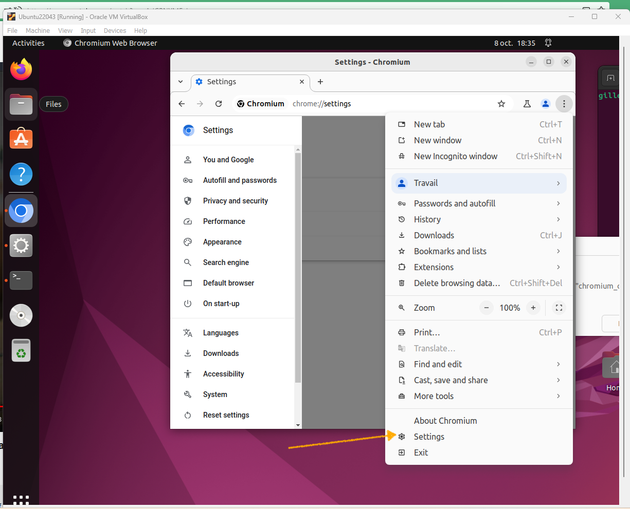
Task: Open the Chrome Labs flask icon
Action: pyautogui.click(x=527, y=104)
